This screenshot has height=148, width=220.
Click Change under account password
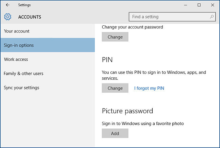[x=115, y=37]
